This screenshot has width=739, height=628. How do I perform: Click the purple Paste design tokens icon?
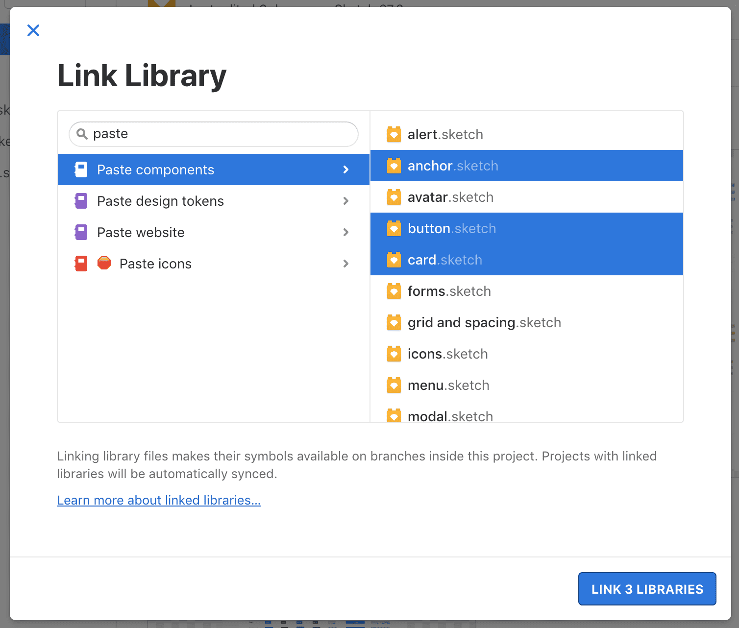tap(81, 201)
